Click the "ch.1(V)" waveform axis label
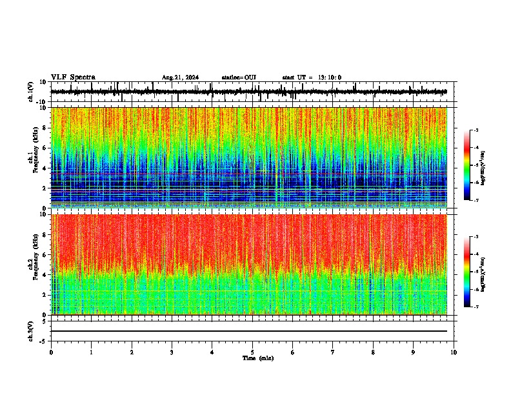The image size is (511, 395). pos(31,92)
